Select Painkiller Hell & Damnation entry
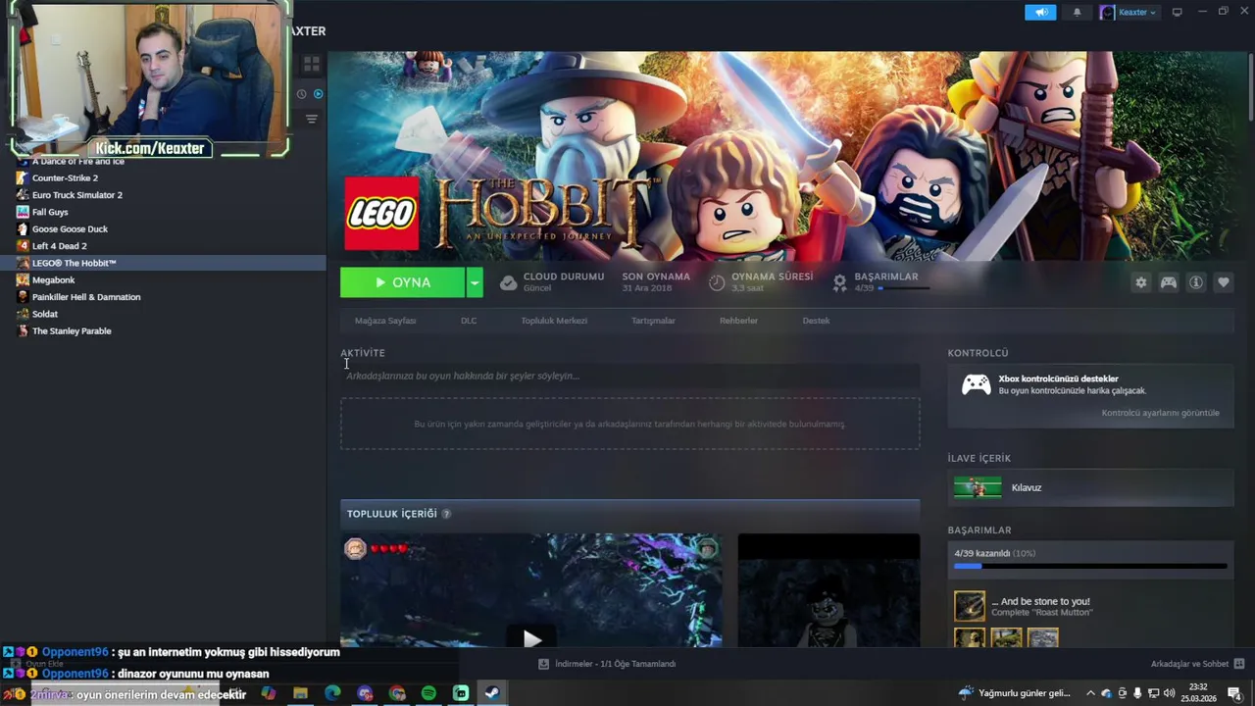 pyautogui.click(x=163, y=297)
